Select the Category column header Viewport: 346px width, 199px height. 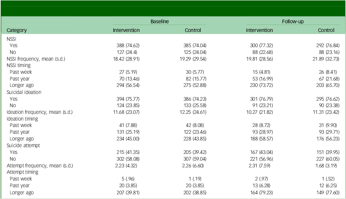click(16, 30)
